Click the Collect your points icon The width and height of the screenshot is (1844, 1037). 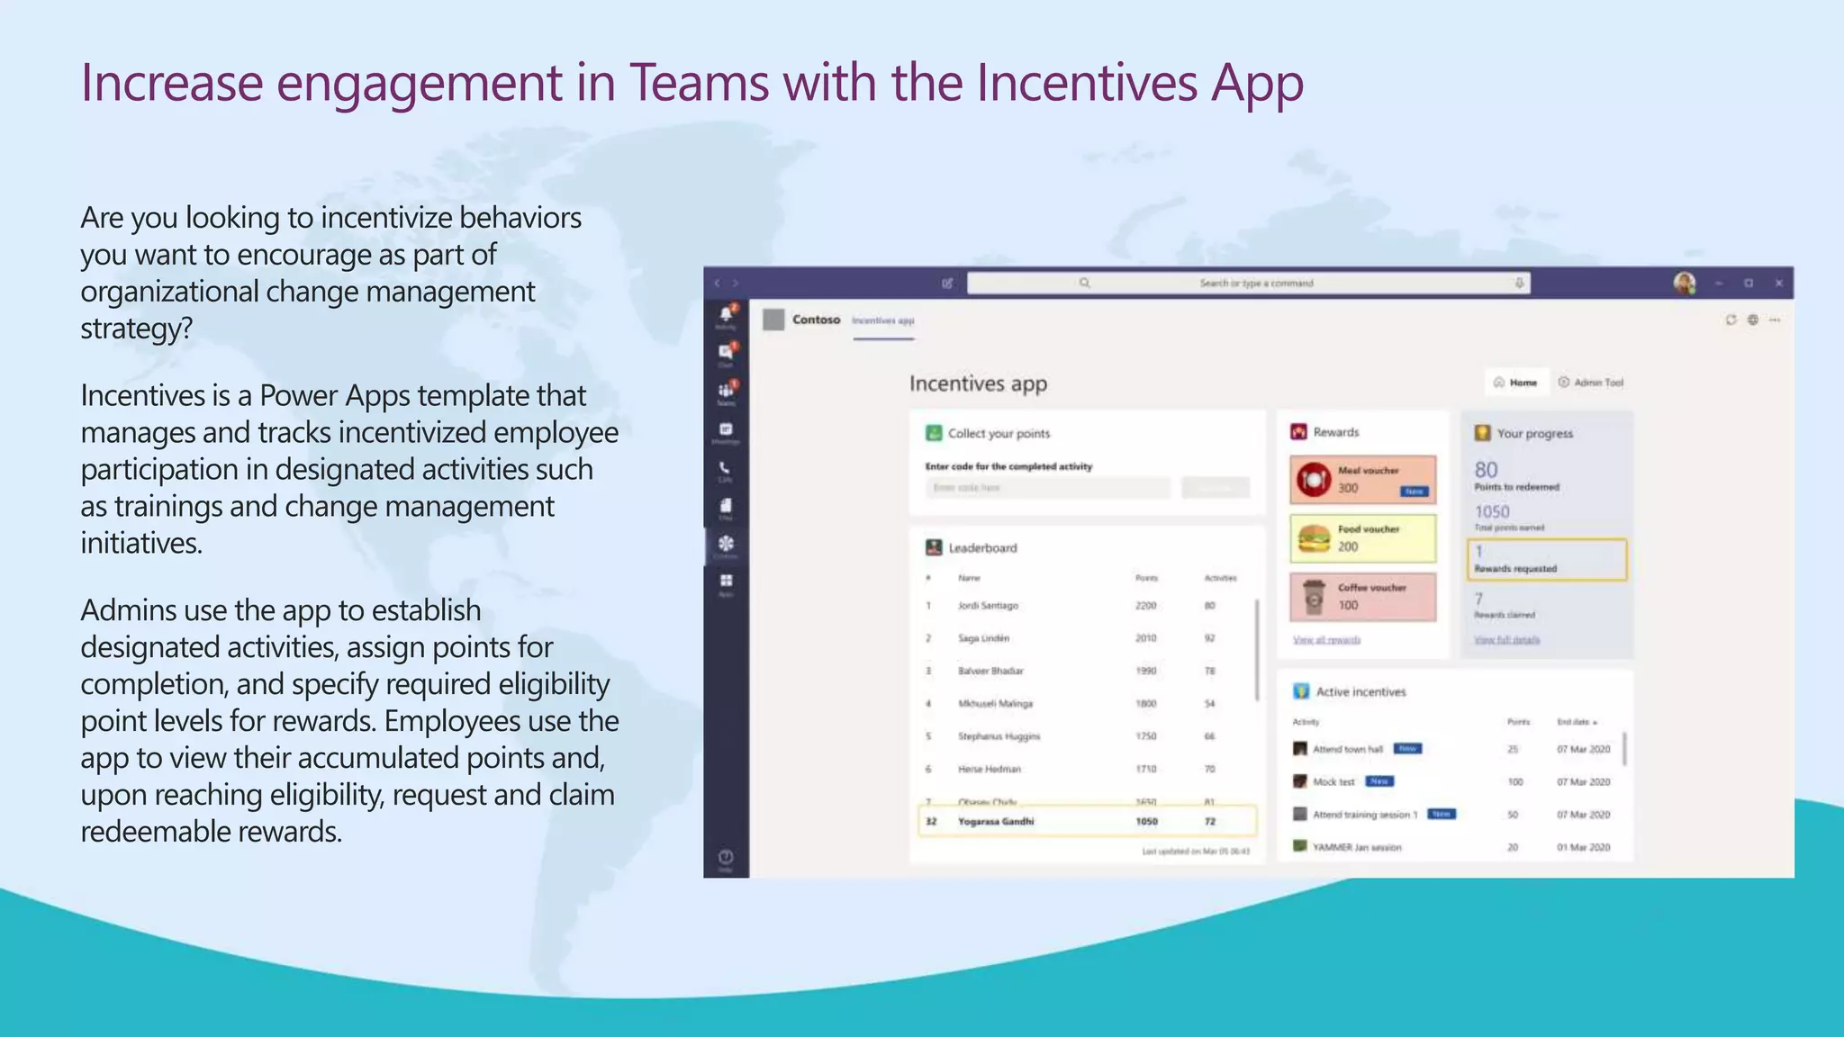pyautogui.click(x=934, y=433)
